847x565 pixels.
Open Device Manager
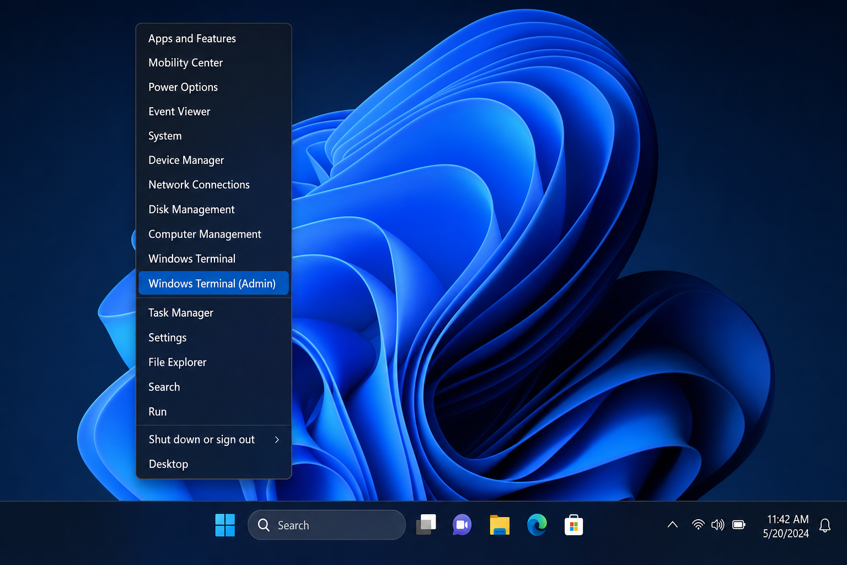[x=213, y=160]
